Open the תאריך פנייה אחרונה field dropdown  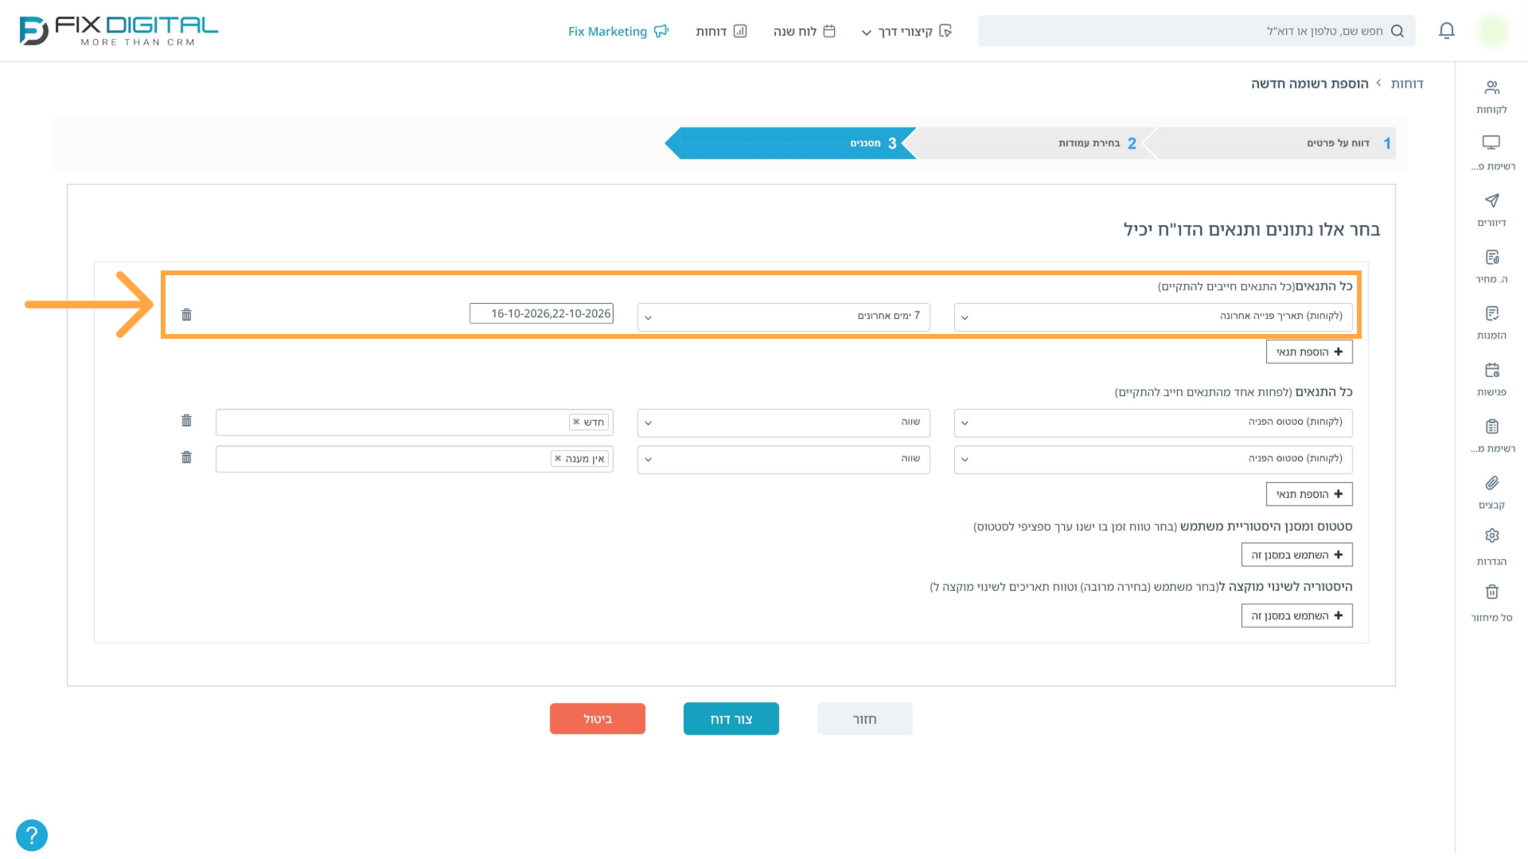1153,317
